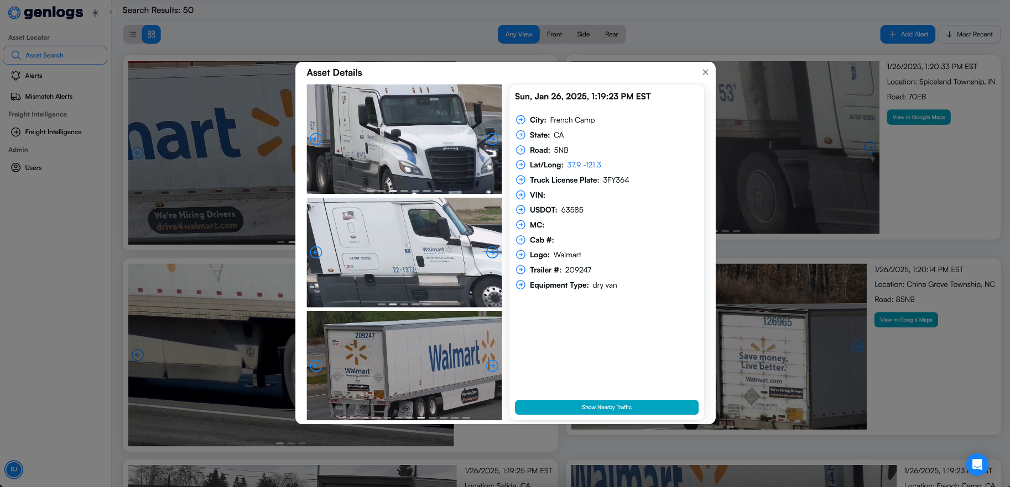Switch to list view layout
Image resolution: width=1010 pixels, height=487 pixels.
132,34
